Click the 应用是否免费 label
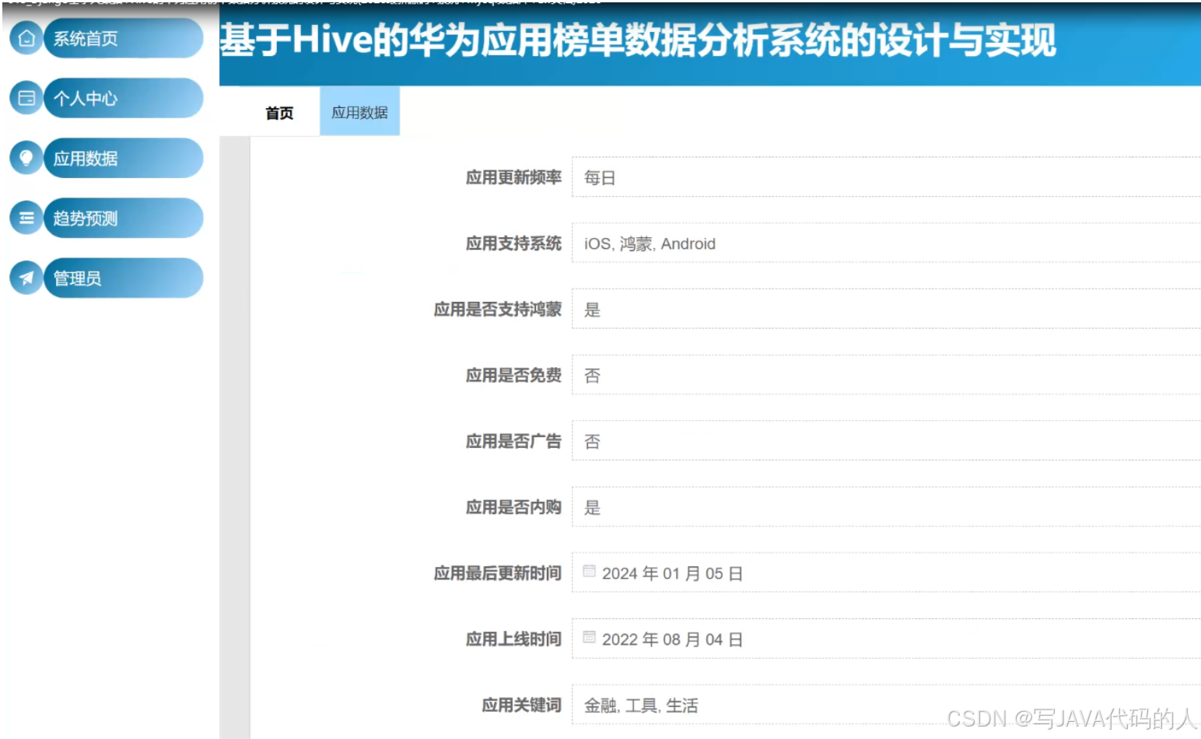This screenshot has width=1201, height=739. tap(513, 375)
